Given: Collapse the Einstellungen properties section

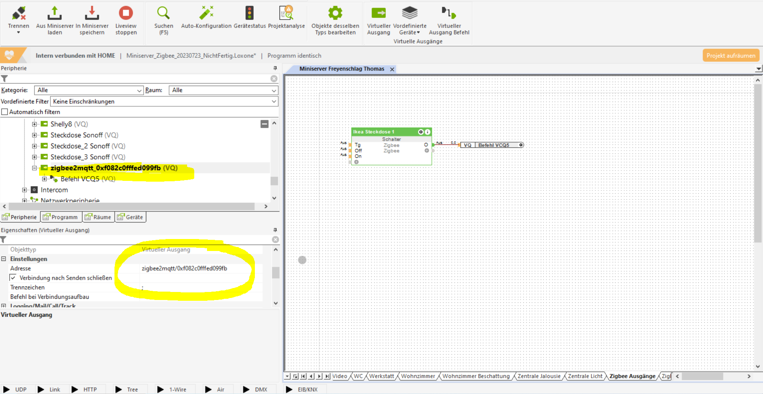Looking at the screenshot, I should 4,259.
